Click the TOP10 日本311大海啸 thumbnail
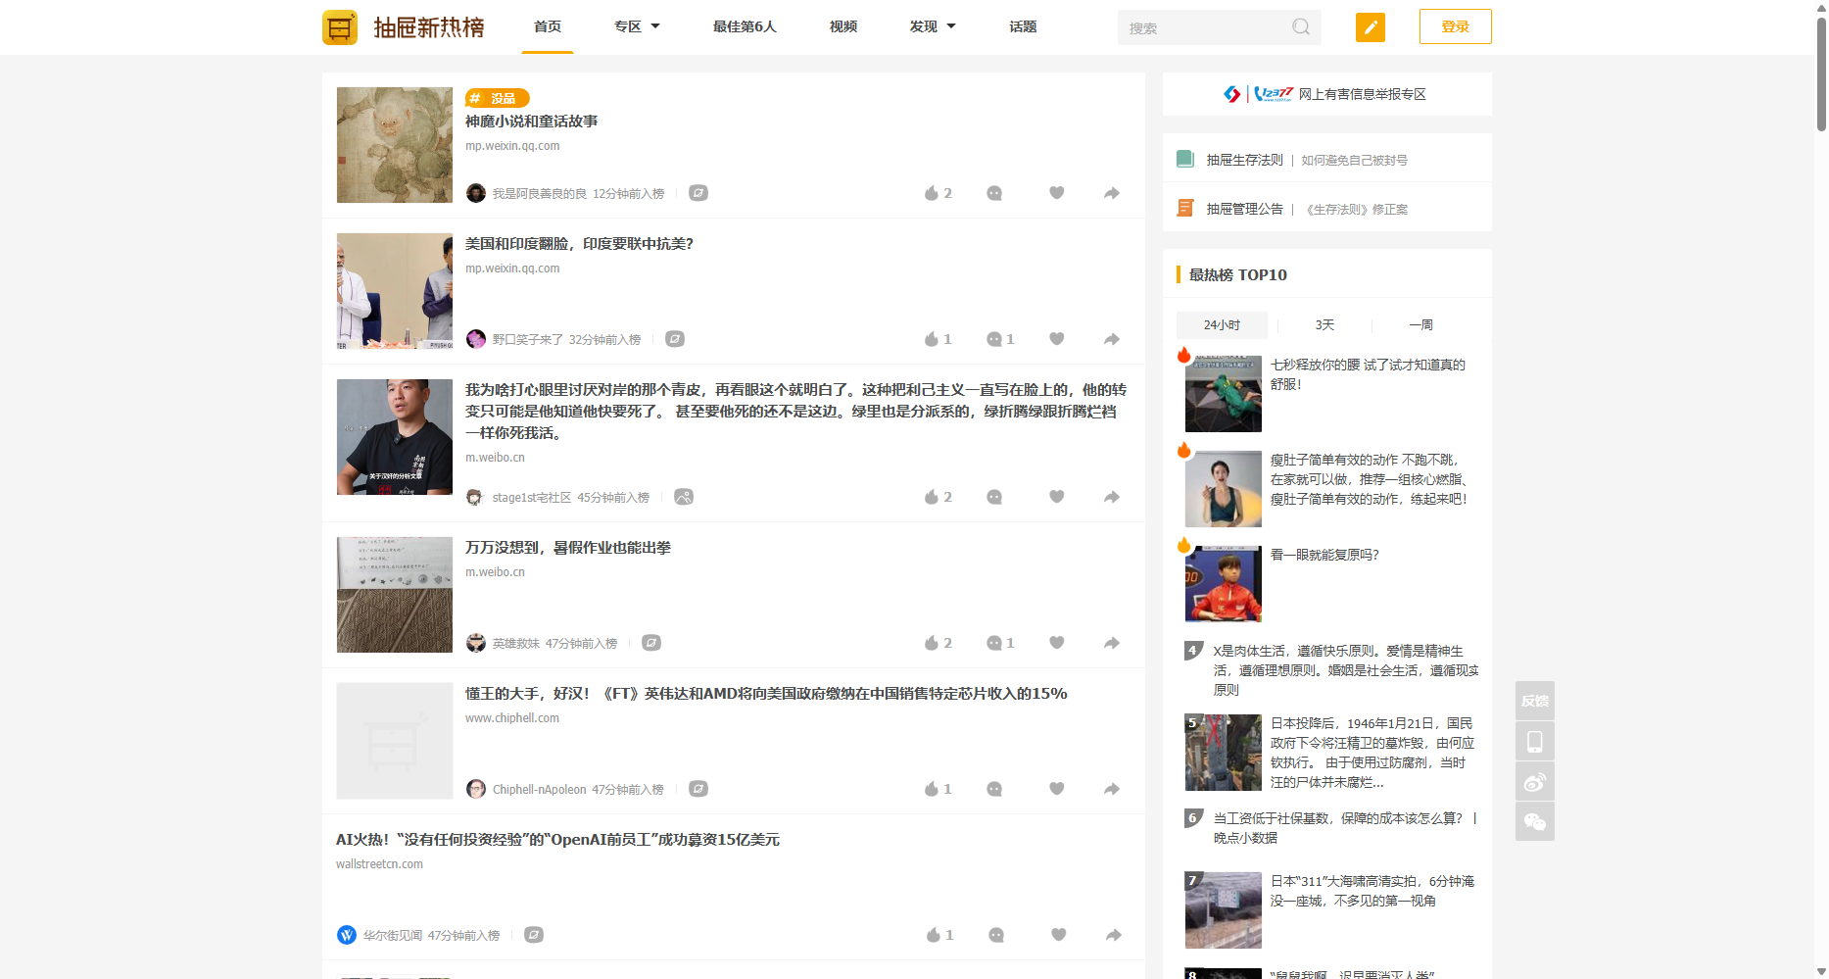The width and height of the screenshot is (1829, 979). pyautogui.click(x=1223, y=910)
